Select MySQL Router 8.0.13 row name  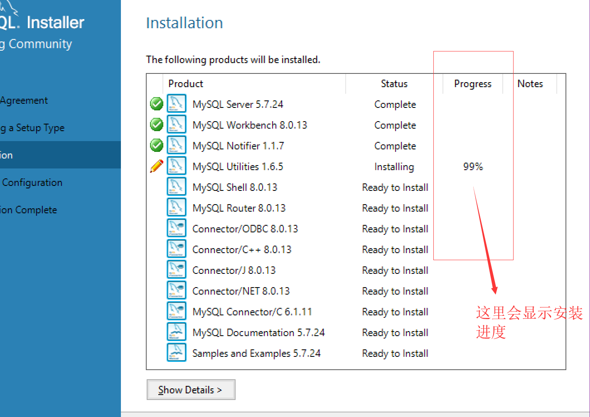(239, 208)
